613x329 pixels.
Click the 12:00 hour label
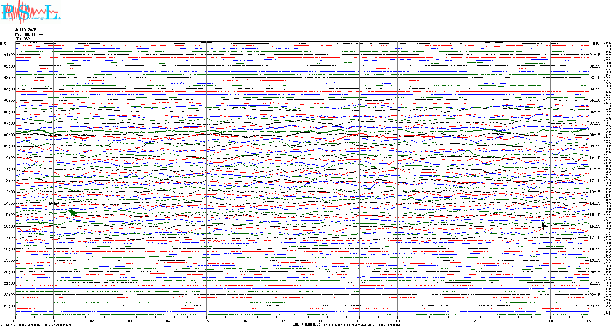click(x=9, y=181)
